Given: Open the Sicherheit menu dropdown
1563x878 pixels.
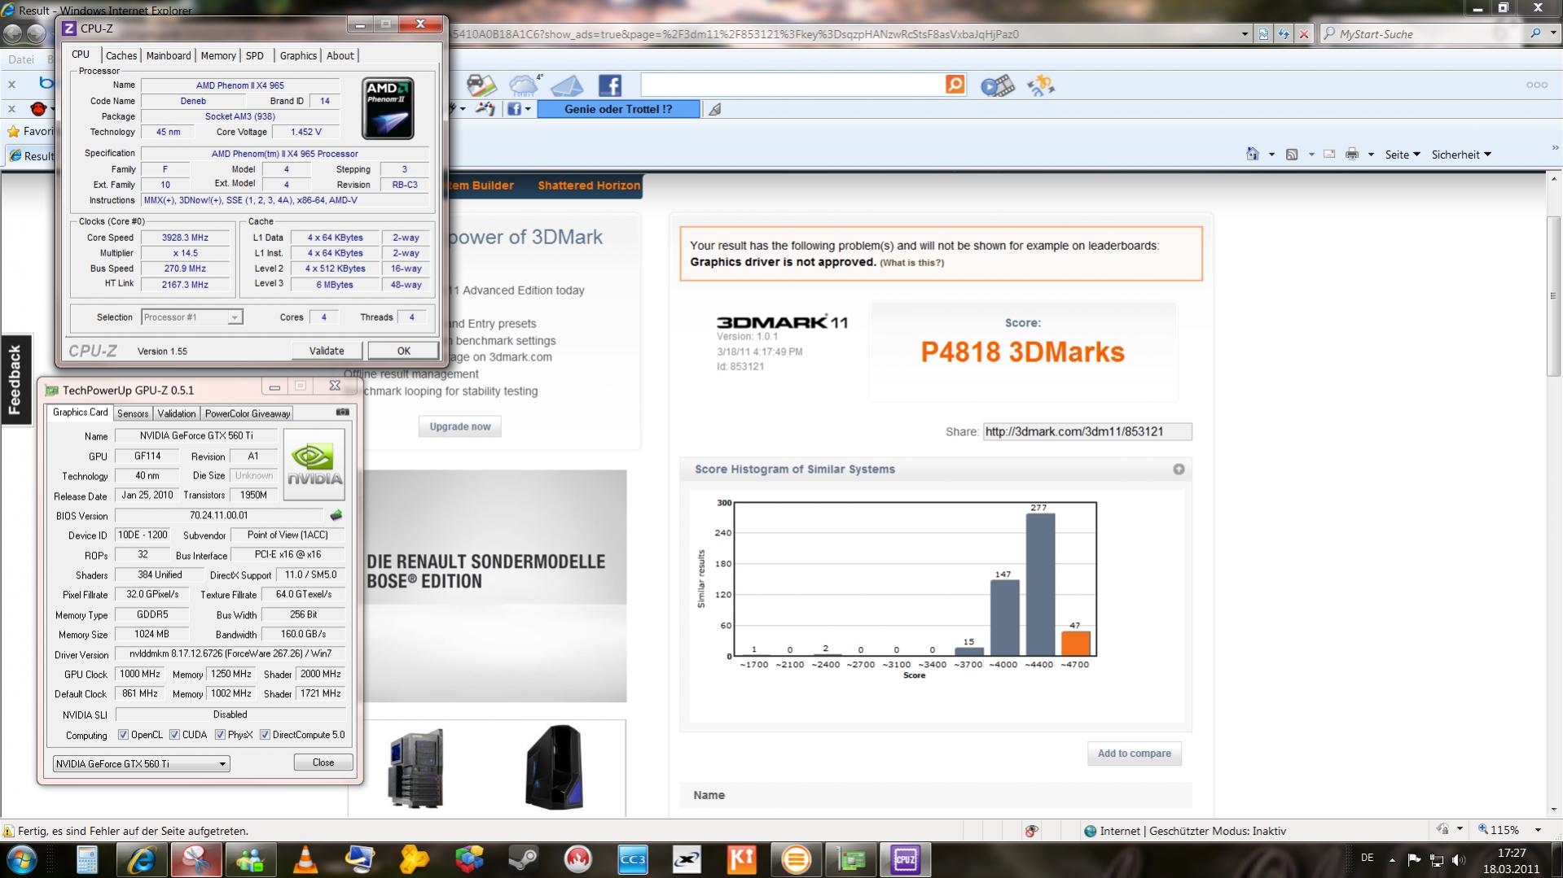Looking at the screenshot, I should (1461, 155).
